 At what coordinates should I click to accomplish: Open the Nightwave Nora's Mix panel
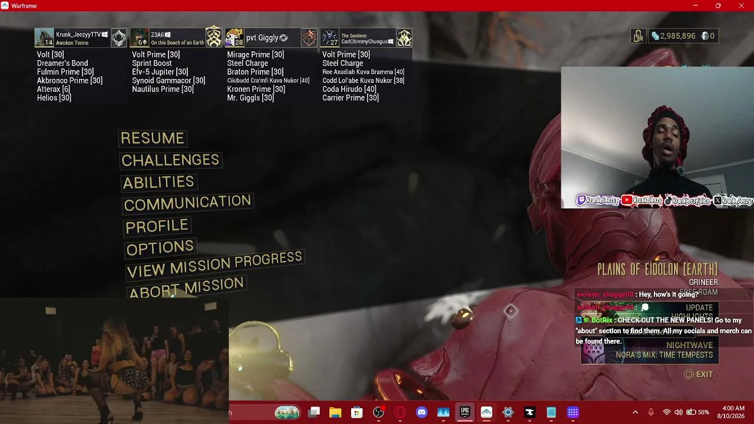649,350
